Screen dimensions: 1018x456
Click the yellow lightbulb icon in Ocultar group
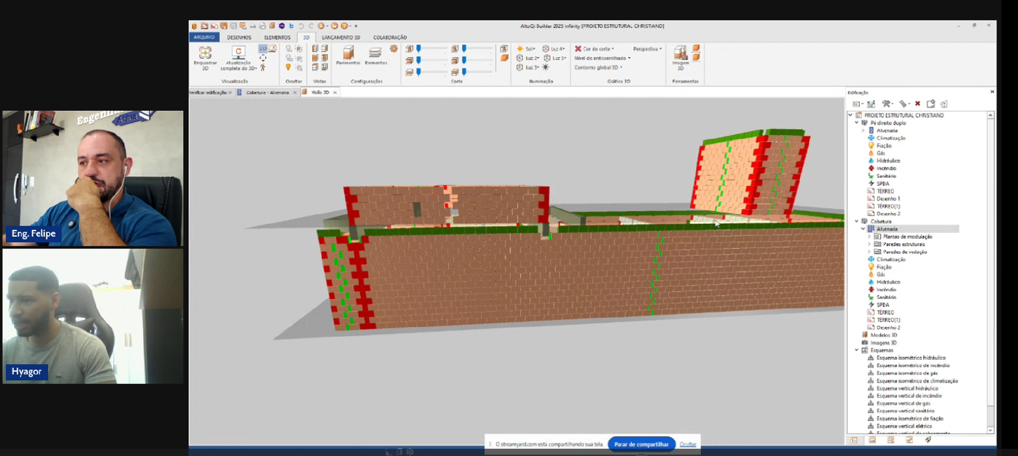pyautogui.click(x=288, y=68)
